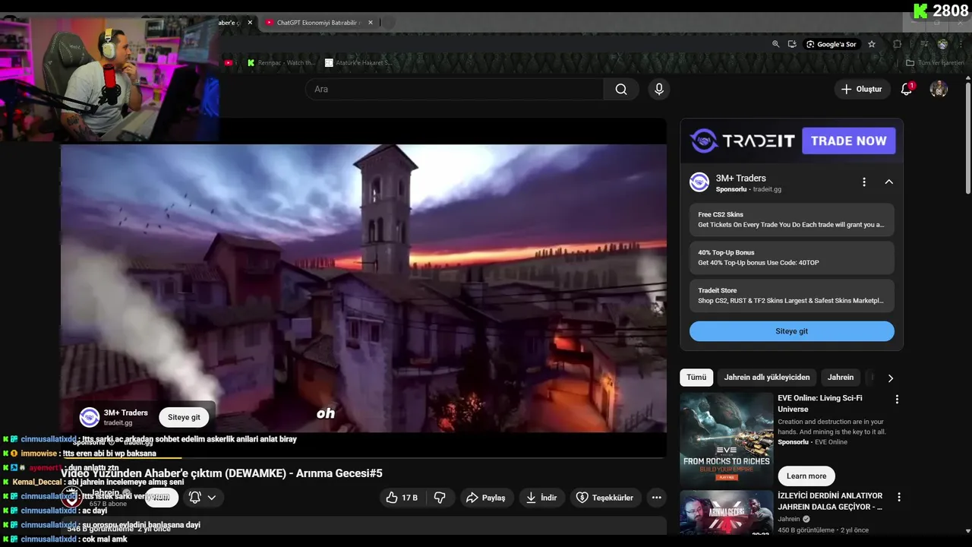Click the video title Ahaber'e çıktım text
The image size is (972, 547).
tap(222, 473)
